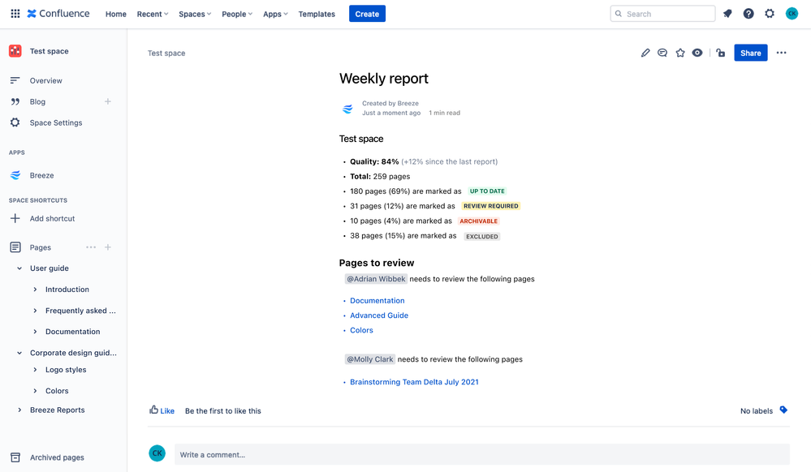Expand the Documentation tree chevron
The height and width of the screenshot is (472, 811).
click(x=35, y=332)
